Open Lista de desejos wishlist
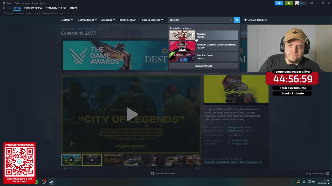 click(256, 20)
